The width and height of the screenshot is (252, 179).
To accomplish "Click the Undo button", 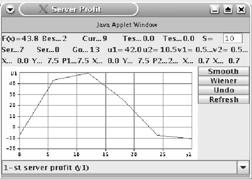I will click(223, 90).
